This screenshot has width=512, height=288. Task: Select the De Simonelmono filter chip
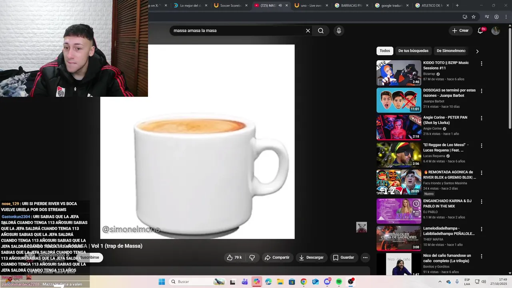pyautogui.click(x=451, y=51)
